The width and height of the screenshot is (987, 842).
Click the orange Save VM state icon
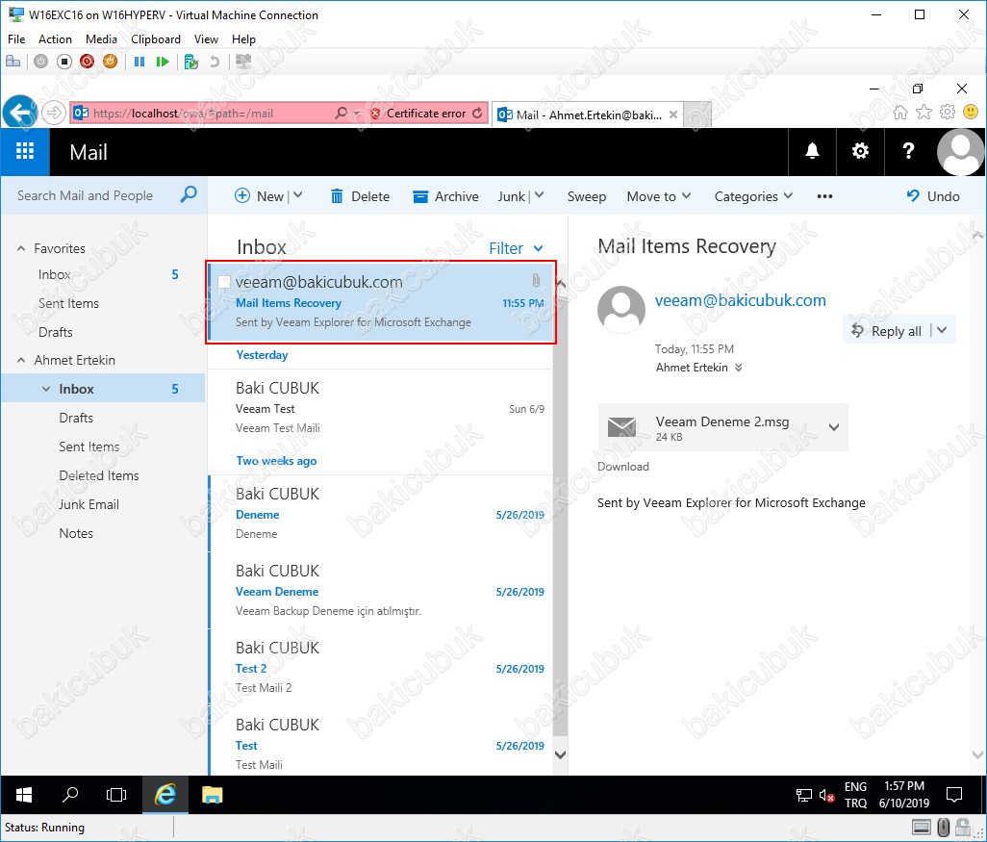click(x=111, y=61)
